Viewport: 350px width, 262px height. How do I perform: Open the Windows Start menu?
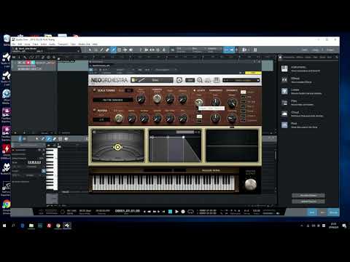click(x=4, y=226)
